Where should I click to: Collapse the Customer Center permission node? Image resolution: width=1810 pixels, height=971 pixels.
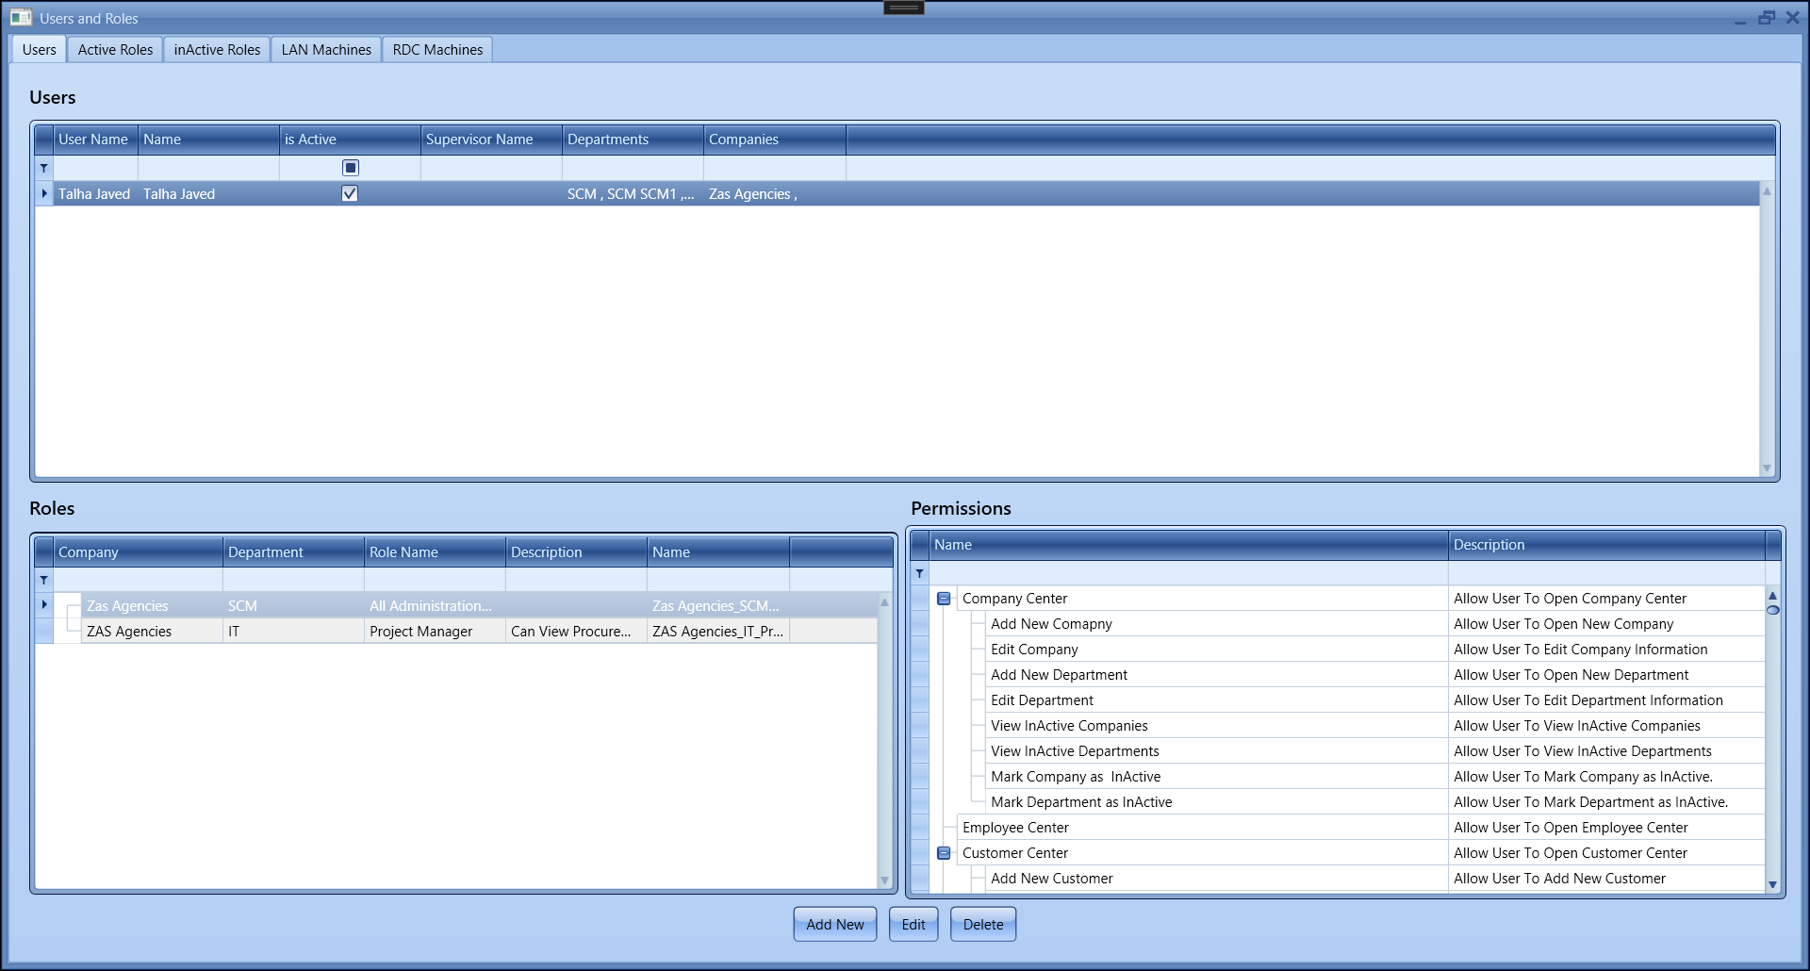click(x=944, y=853)
